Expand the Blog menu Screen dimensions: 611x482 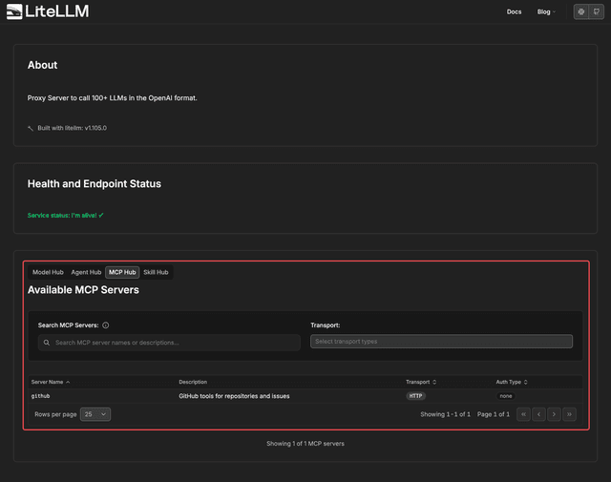(546, 11)
